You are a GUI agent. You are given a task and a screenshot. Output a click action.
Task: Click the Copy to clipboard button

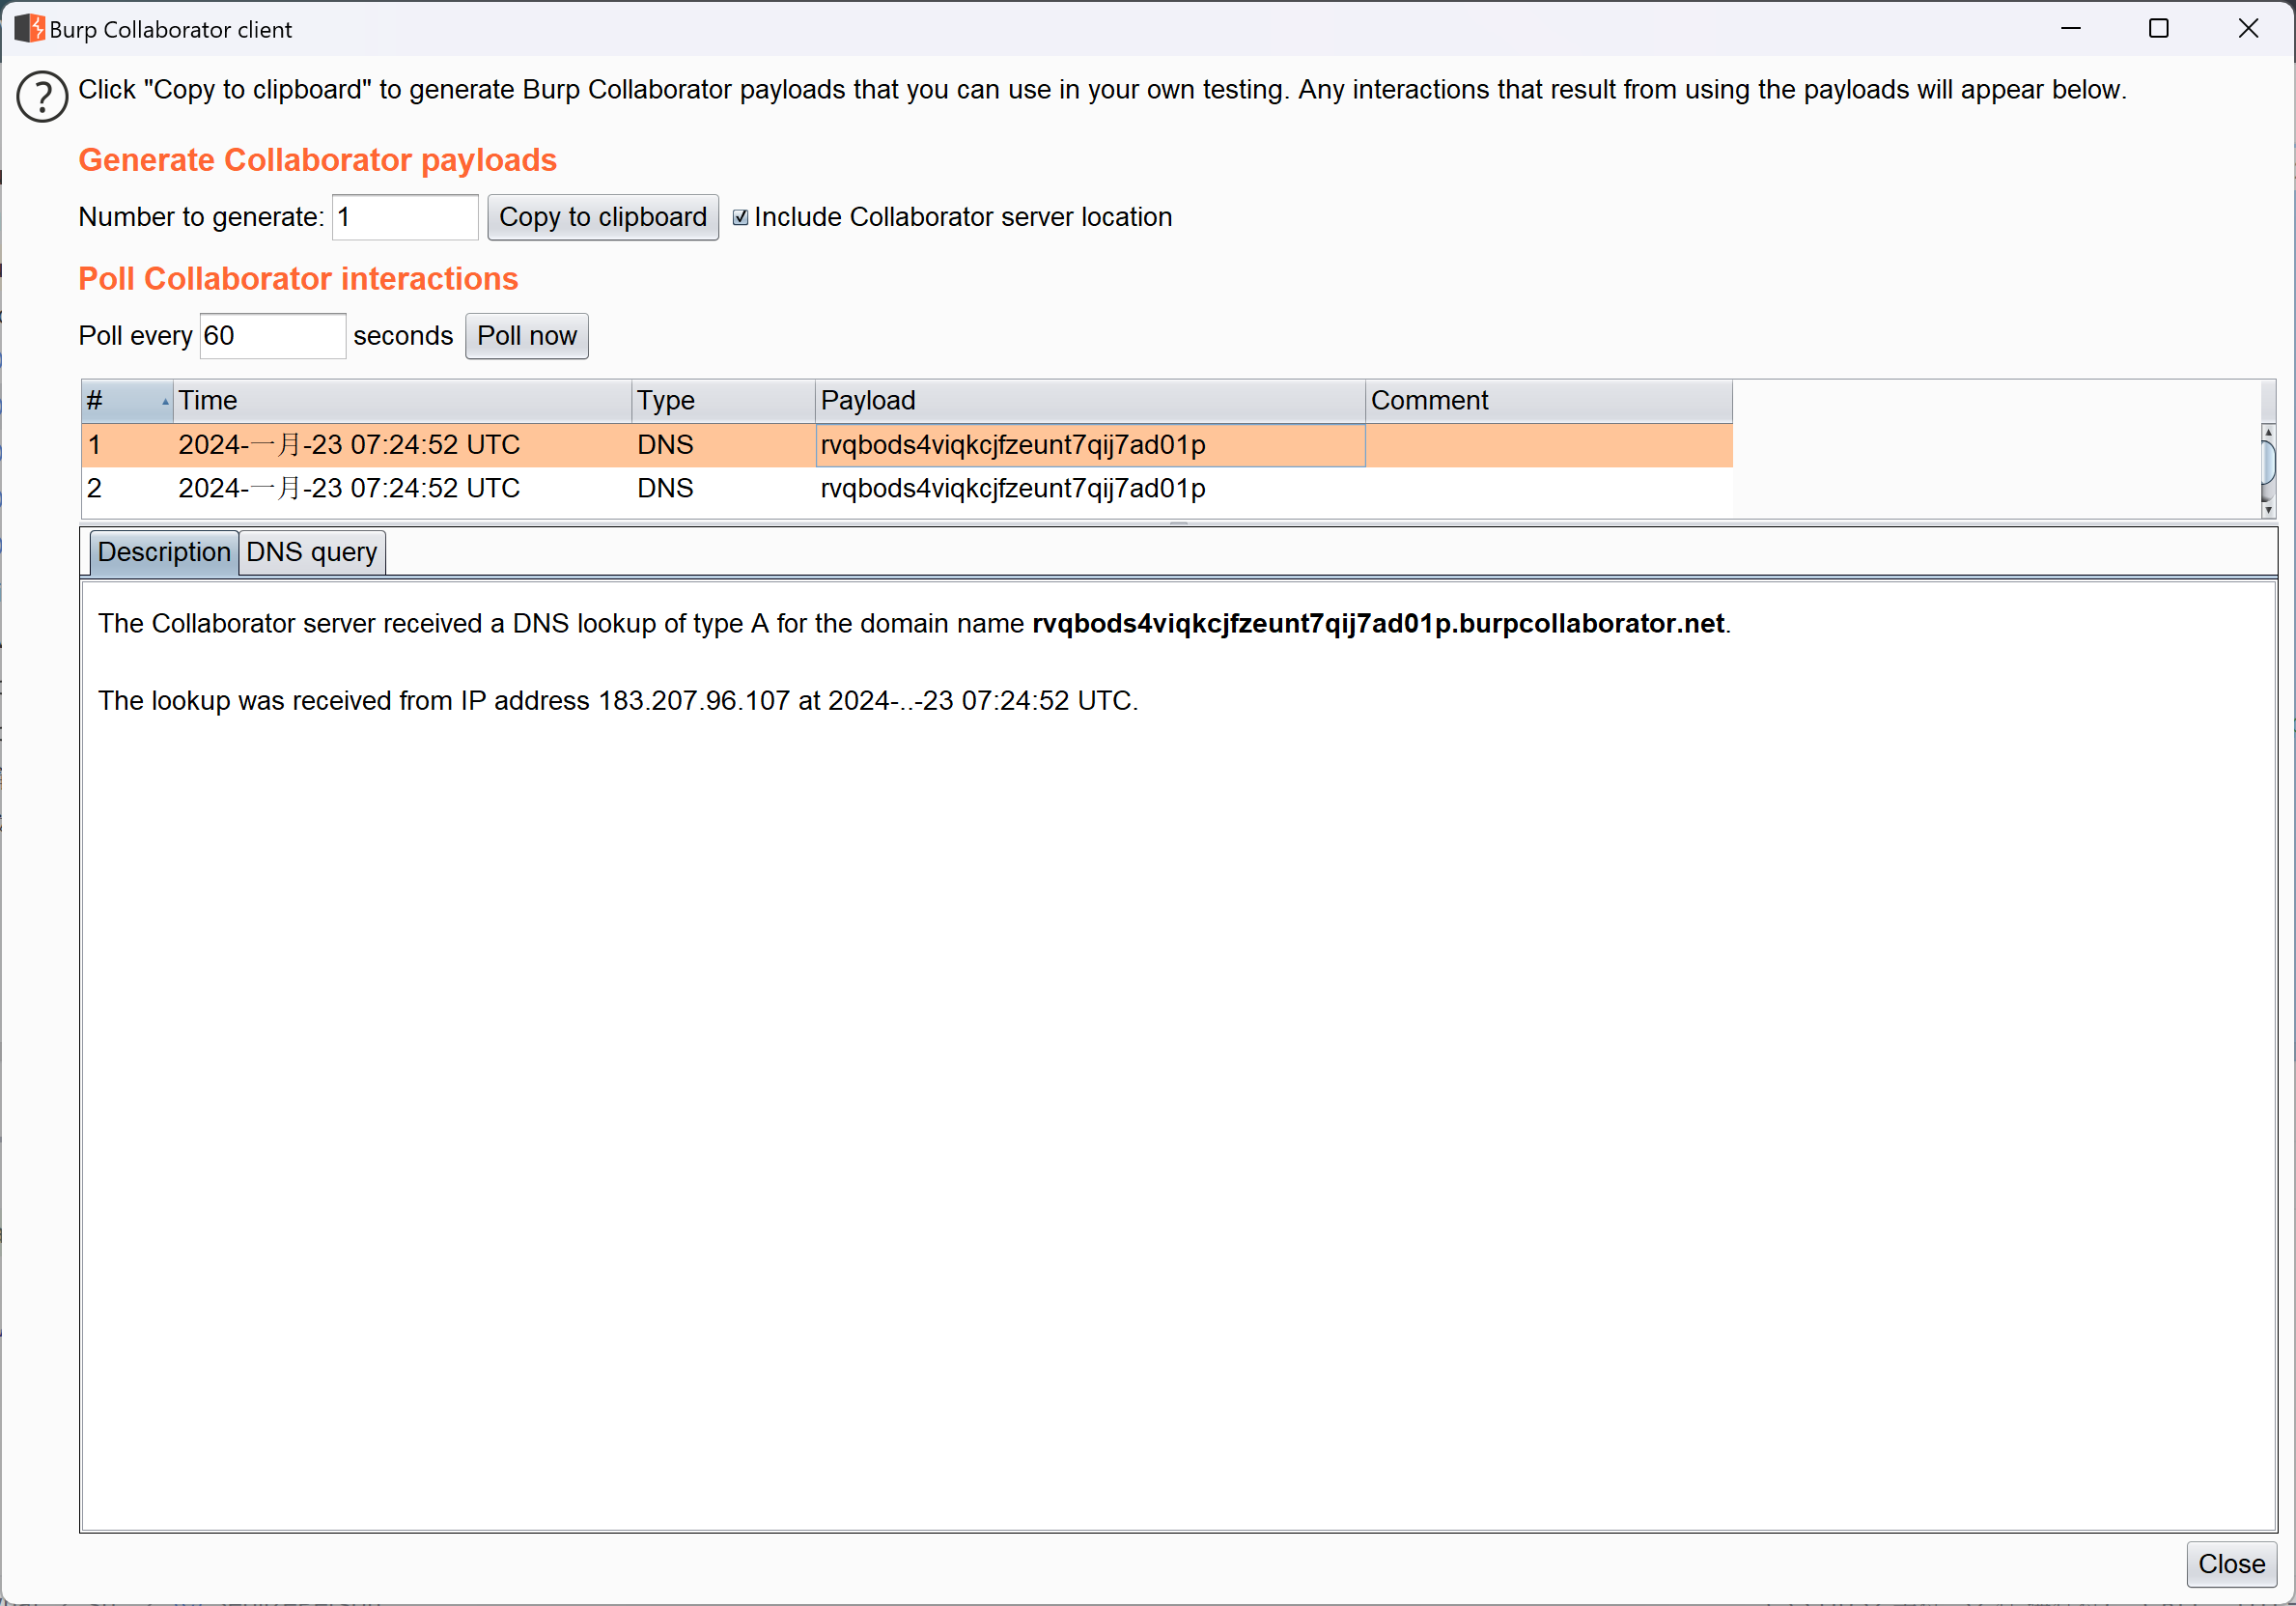point(602,217)
